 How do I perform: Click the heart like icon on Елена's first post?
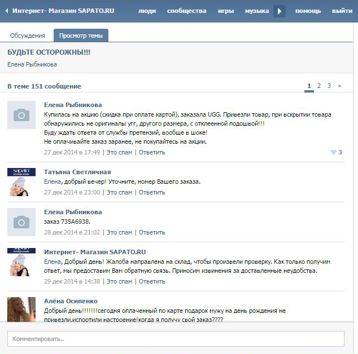[x=334, y=152]
